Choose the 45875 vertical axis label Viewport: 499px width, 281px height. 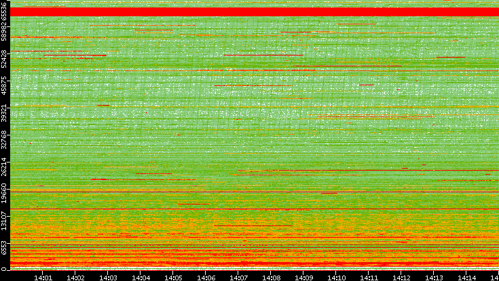point(3,85)
